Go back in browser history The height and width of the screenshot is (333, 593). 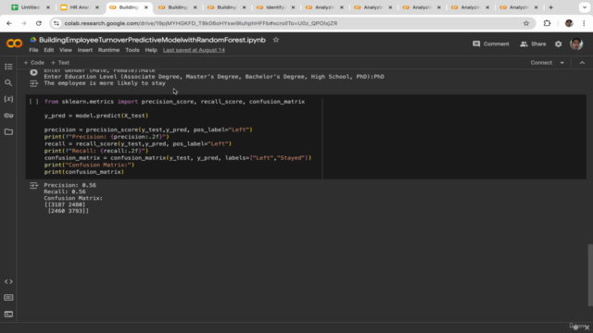9,23
